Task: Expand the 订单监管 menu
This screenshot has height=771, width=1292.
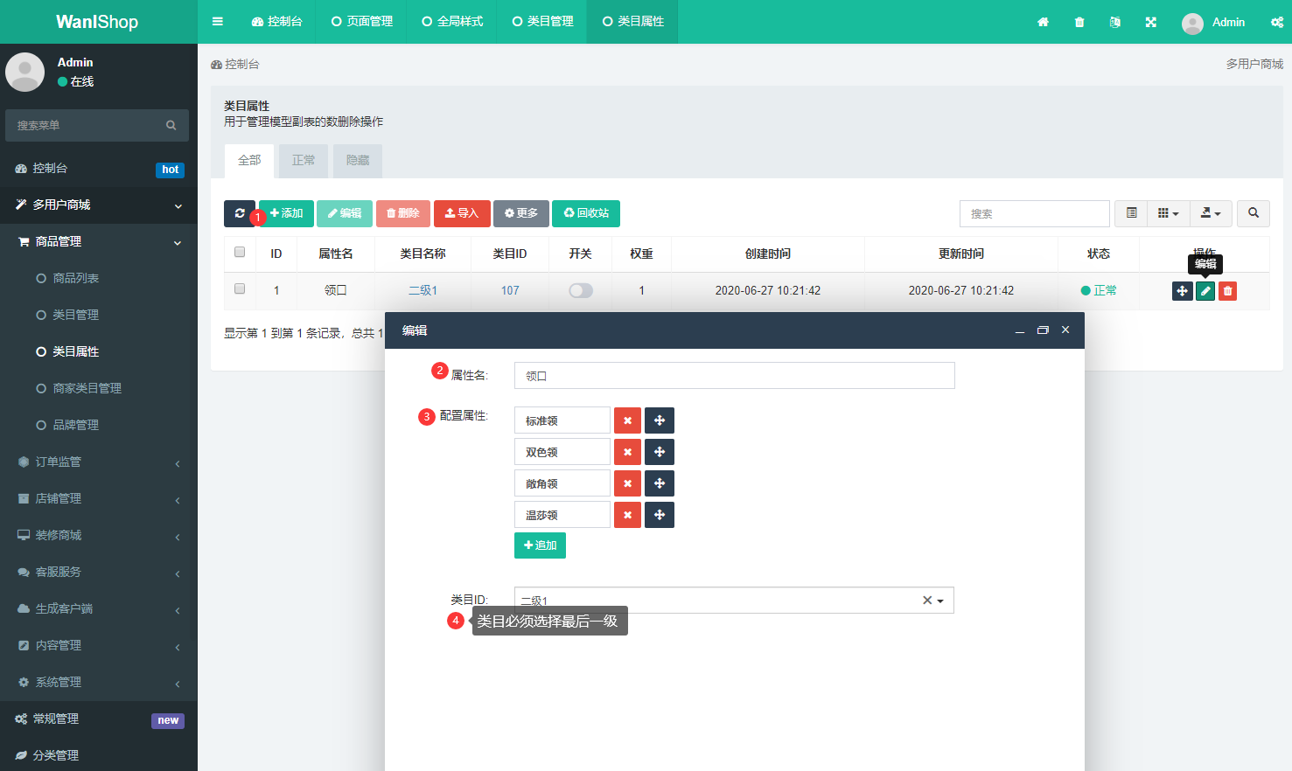Action: 99,462
